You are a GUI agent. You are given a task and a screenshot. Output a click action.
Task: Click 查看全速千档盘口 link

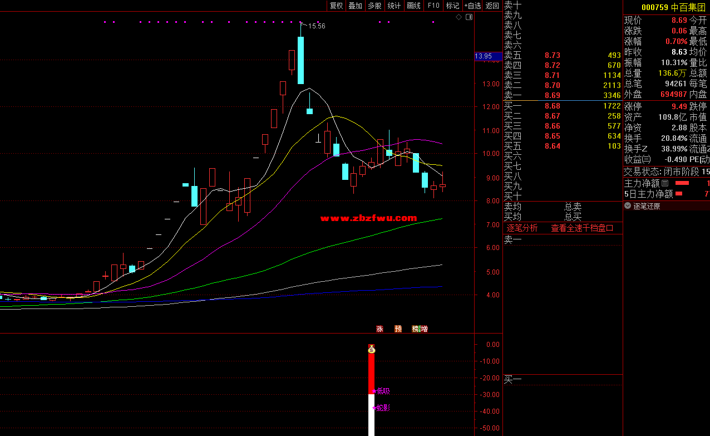click(582, 228)
